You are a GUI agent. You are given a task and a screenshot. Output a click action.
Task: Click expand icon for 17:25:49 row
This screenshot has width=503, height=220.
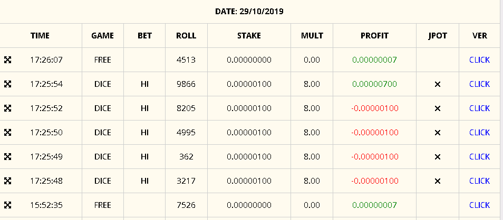tap(7, 157)
